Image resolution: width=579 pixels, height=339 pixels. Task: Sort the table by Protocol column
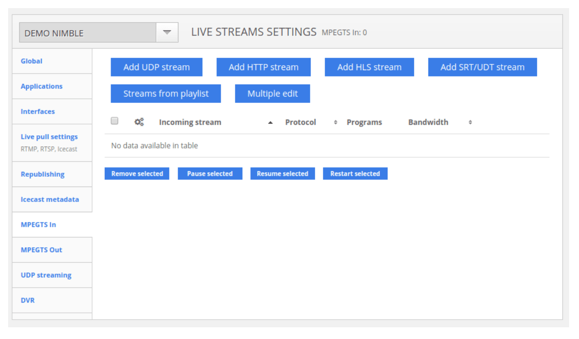coord(300,122)
